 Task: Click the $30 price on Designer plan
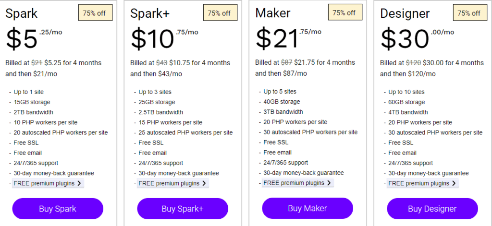[405, 39]
